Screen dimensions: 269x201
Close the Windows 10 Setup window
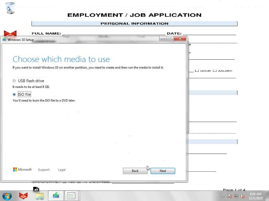coord(180,39)
